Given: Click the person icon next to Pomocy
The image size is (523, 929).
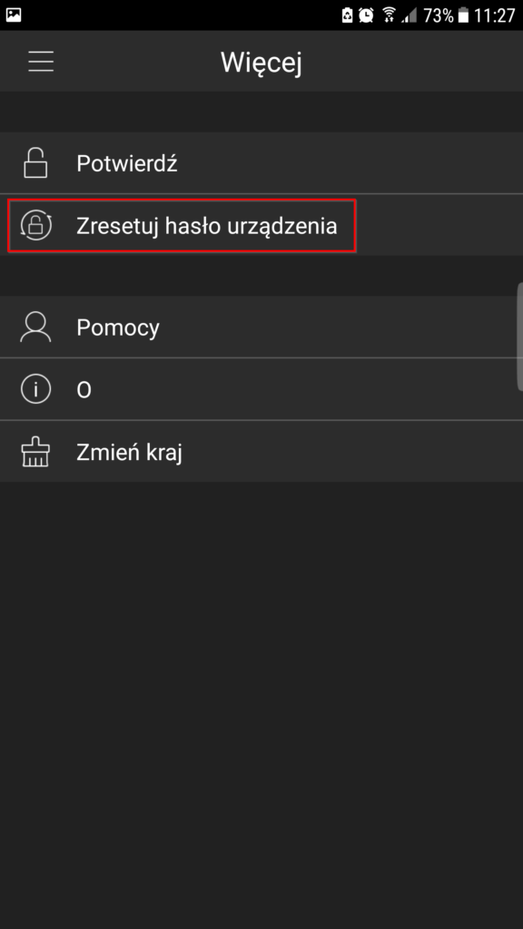Looking at the screenshot, I should pos(36,327).
